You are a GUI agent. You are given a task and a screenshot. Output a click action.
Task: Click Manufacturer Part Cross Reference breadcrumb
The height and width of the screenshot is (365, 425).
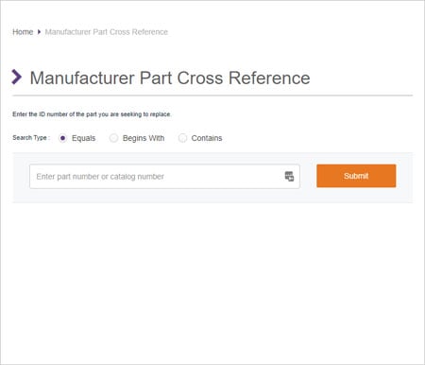coord(107,32)
